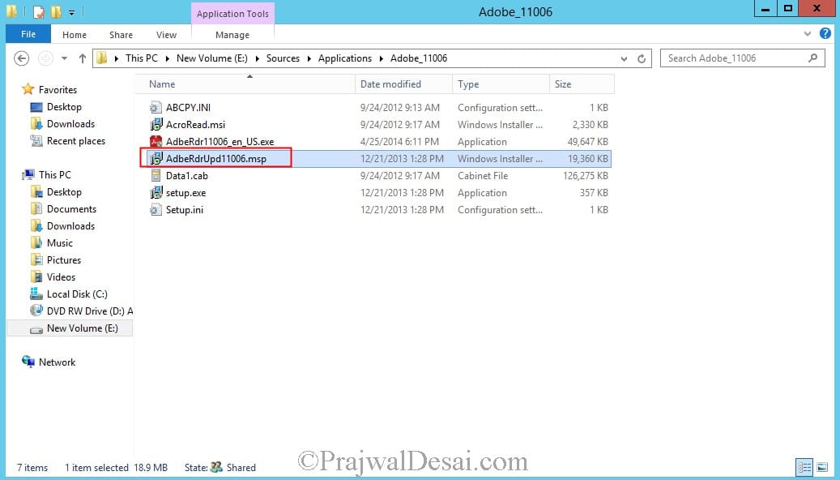Viewport: 840px width, 480px height.
Task: Open Documents folder in navigation pane
Action: (71, 209)
